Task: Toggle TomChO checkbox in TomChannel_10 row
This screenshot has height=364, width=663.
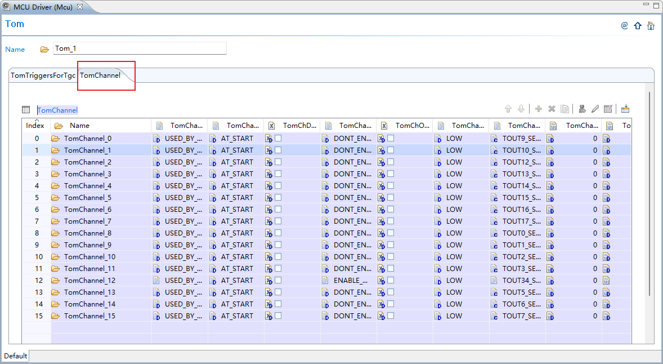Action: pos(391,256)
